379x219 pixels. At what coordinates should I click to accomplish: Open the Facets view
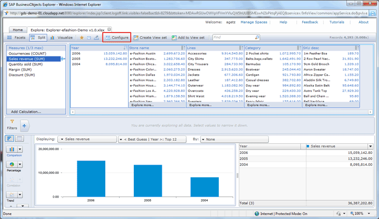click(16, 38)
